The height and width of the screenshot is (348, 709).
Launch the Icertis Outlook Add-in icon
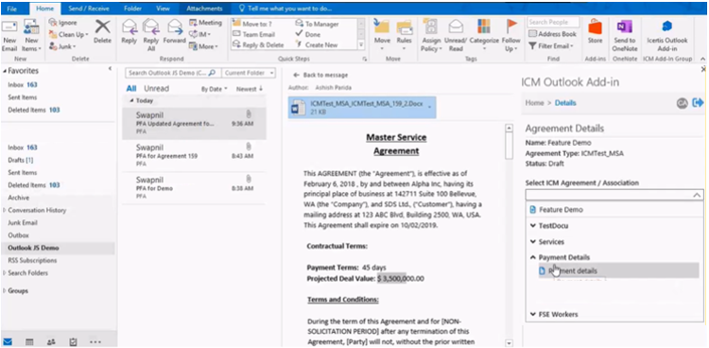pos(666,26)
